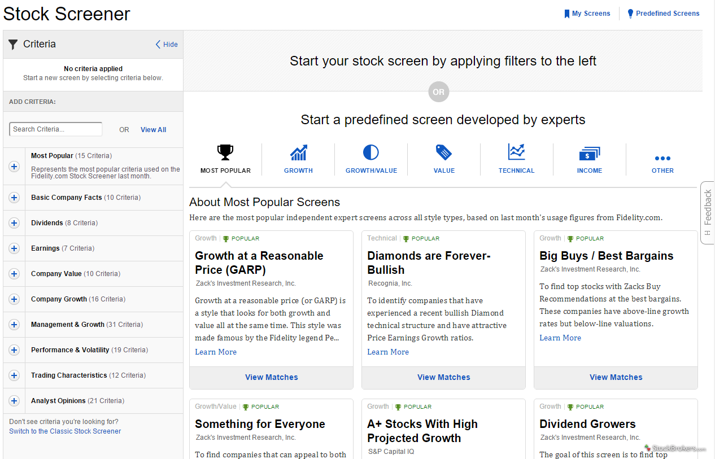This screenshot has height=459, width=715.
Task: Expand Company Growth criteria with plus
Action: coord(14,299)
